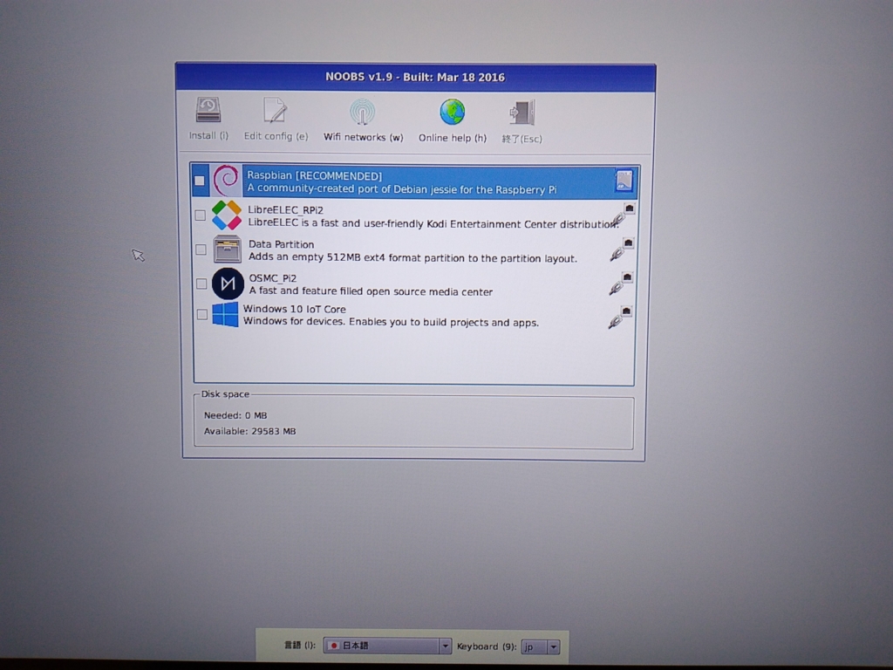Select the OSMC_Pi2 title text
This screenshot has height=670, width=893.
click(273, 278)
